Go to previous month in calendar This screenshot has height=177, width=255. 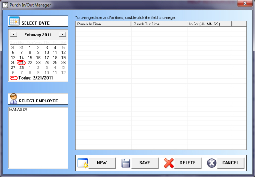(x=14, y=34)
